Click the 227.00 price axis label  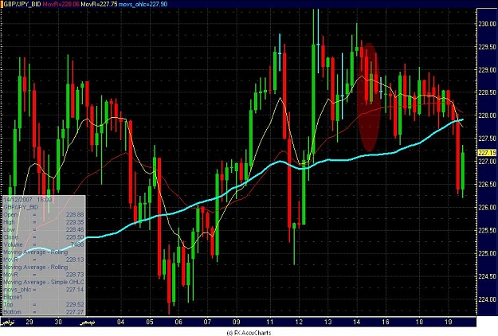(x=487, y=162)
